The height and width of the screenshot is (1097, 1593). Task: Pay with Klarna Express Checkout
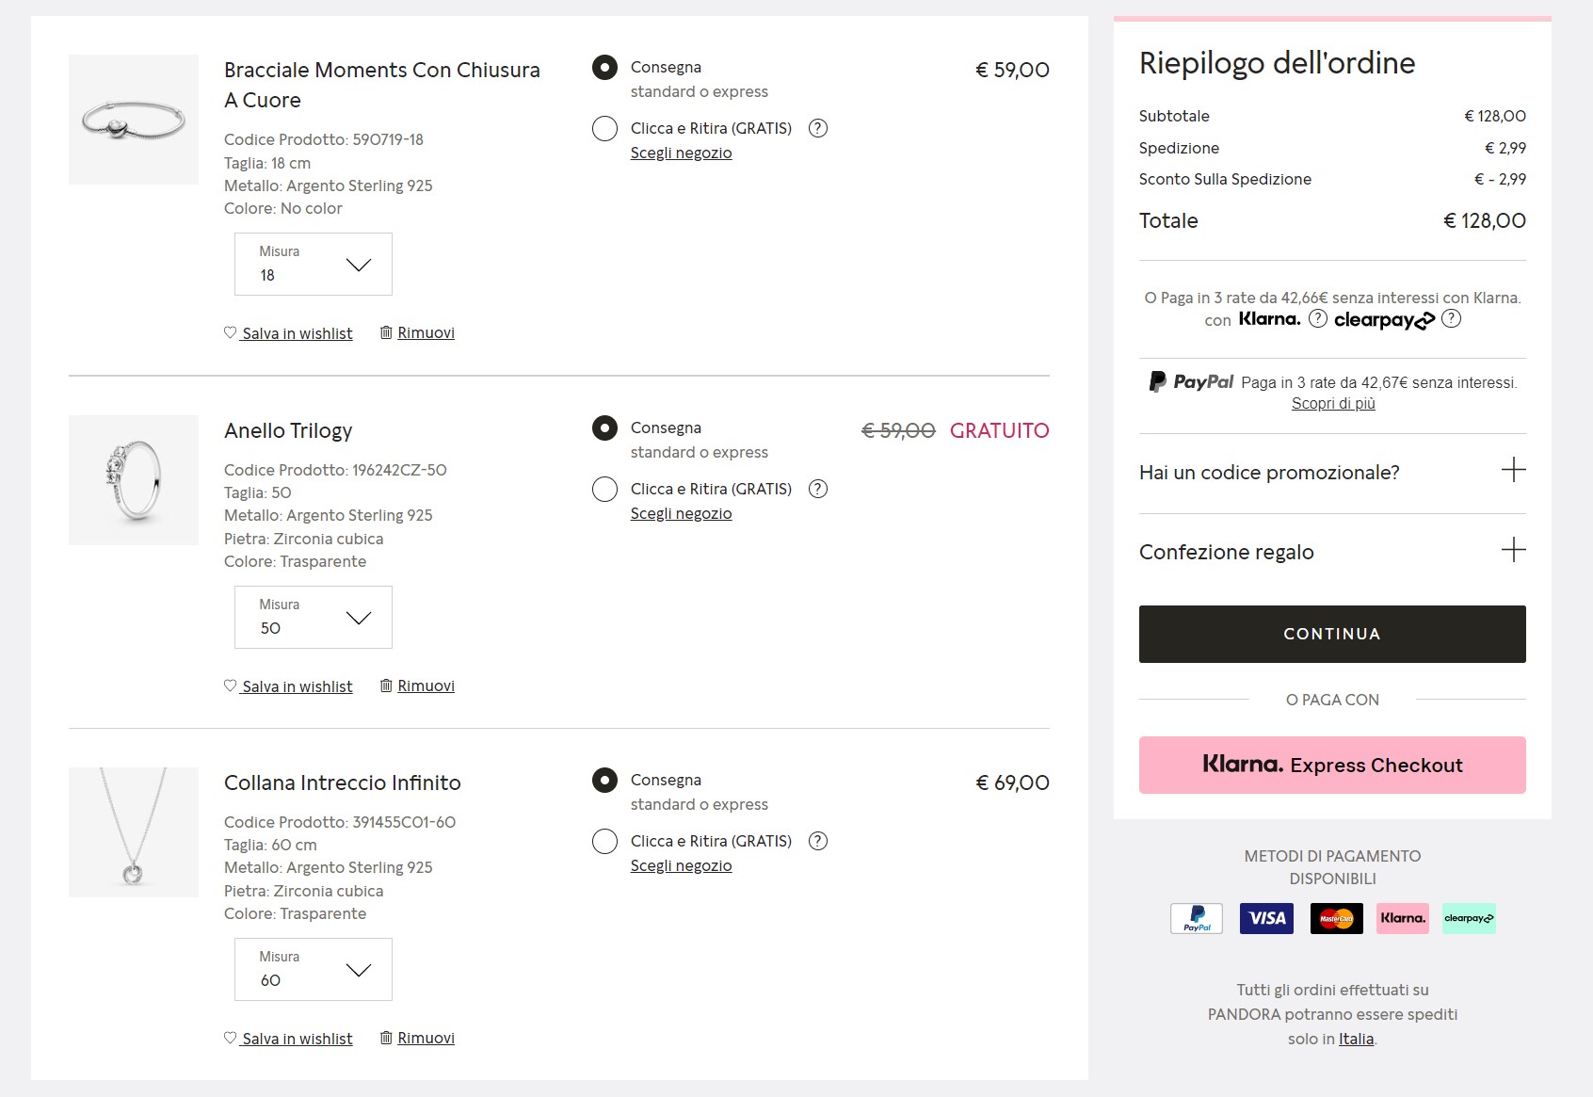(x=1331, y=765)
